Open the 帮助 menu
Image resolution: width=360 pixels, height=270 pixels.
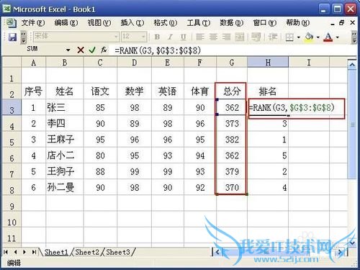(298, 23)
